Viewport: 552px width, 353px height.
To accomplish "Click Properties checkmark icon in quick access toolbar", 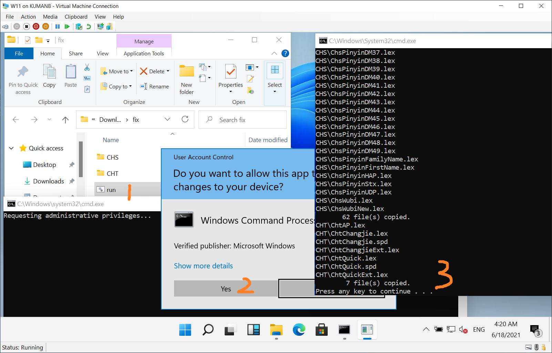I will (28, 40).
